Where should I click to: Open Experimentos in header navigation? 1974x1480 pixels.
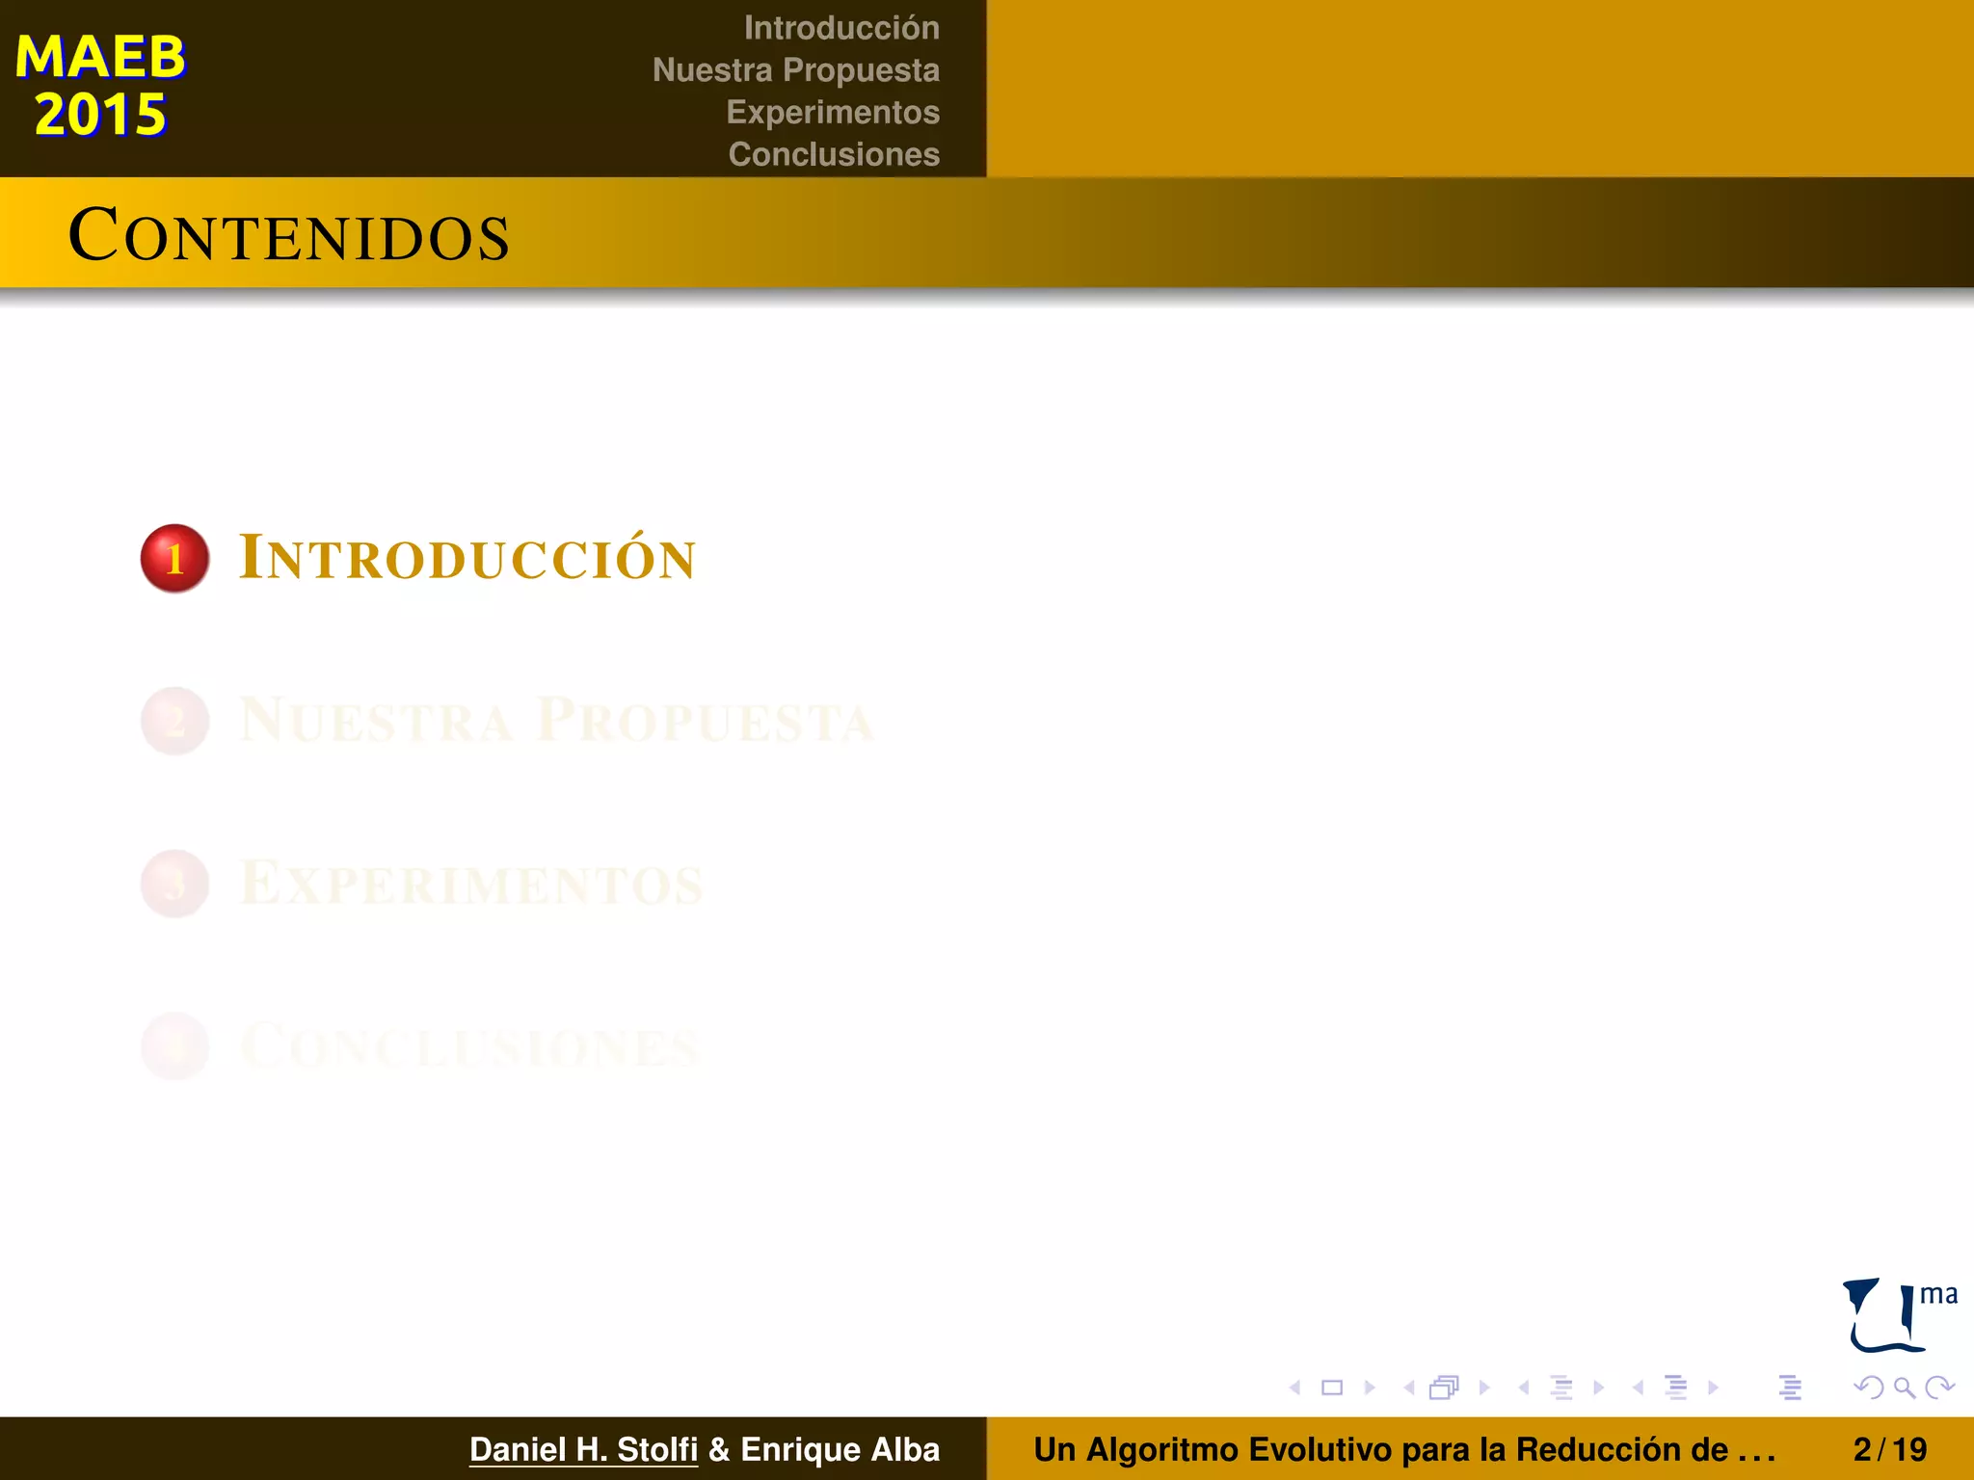tap(833, 112)
